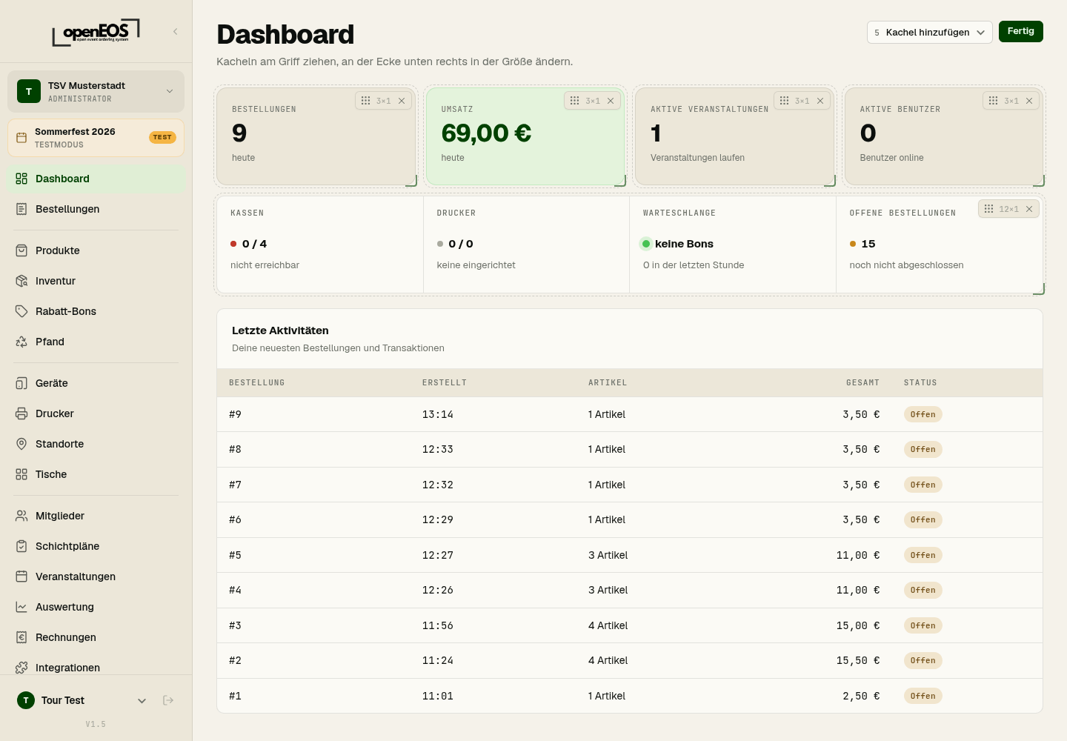The width and height of the screenshot is (1067, 741).
Task: Click the Drucker printer icon
Action: click(x=21, y=413)
